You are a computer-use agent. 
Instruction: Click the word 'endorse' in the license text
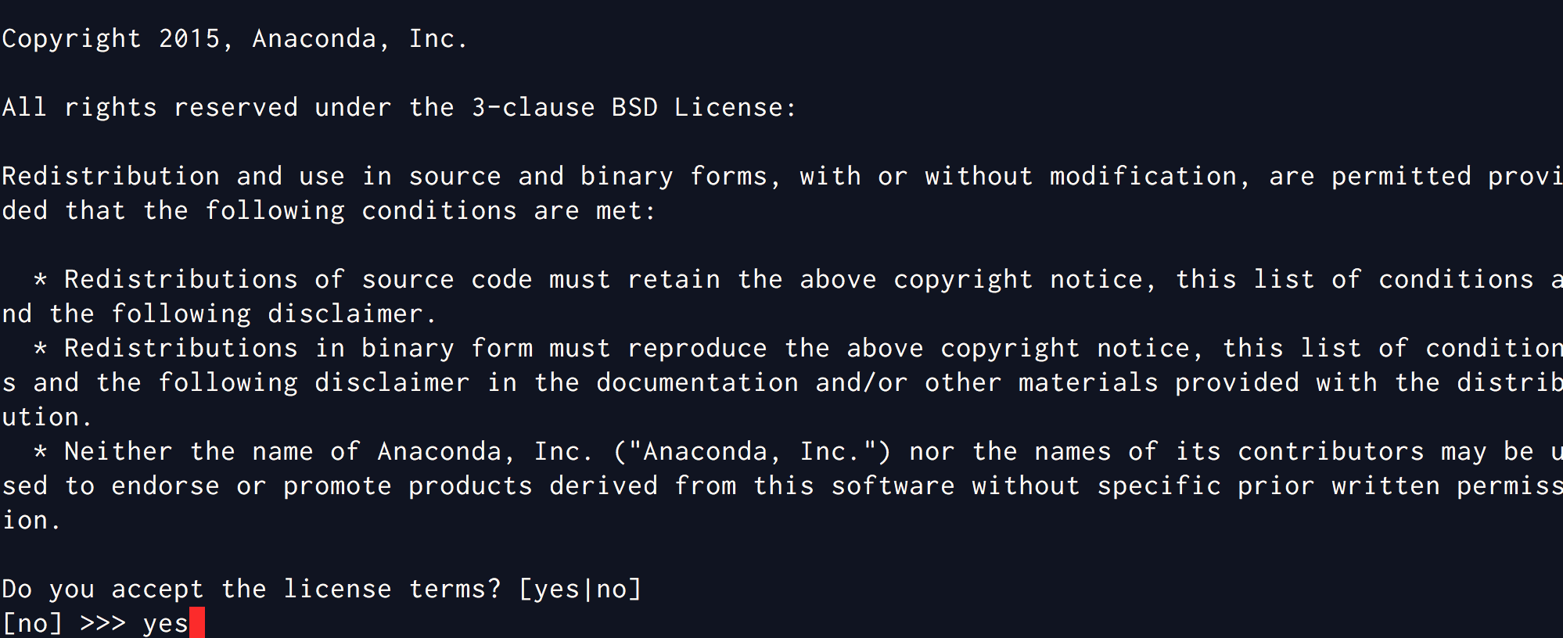(165, 486)
